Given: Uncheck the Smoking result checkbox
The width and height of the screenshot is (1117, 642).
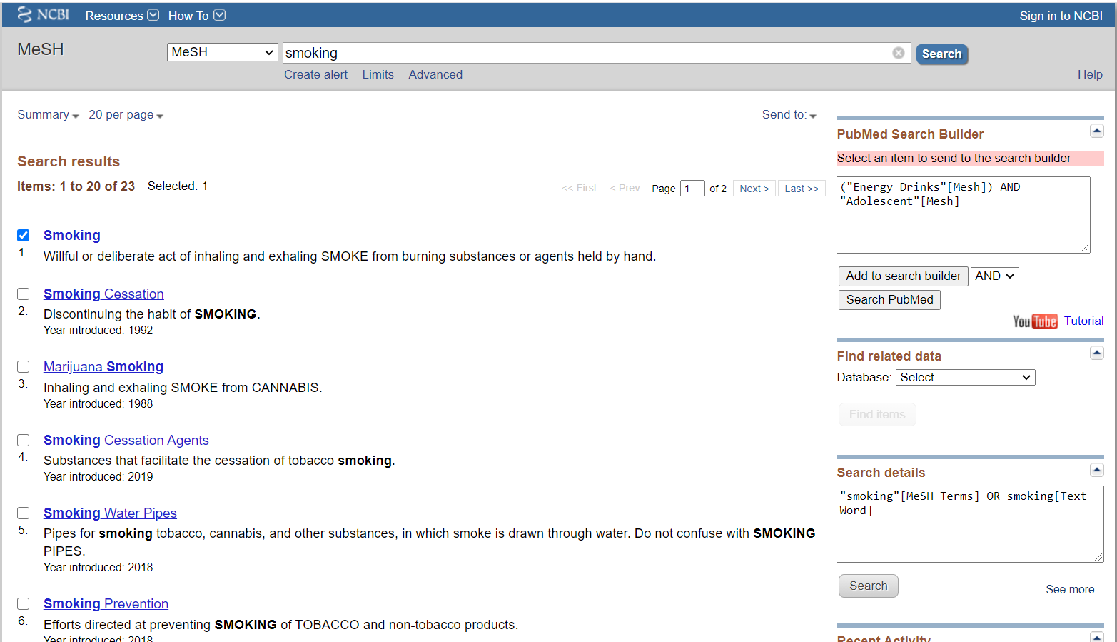Looking at the screenshot, I should (x=24, y=236).
